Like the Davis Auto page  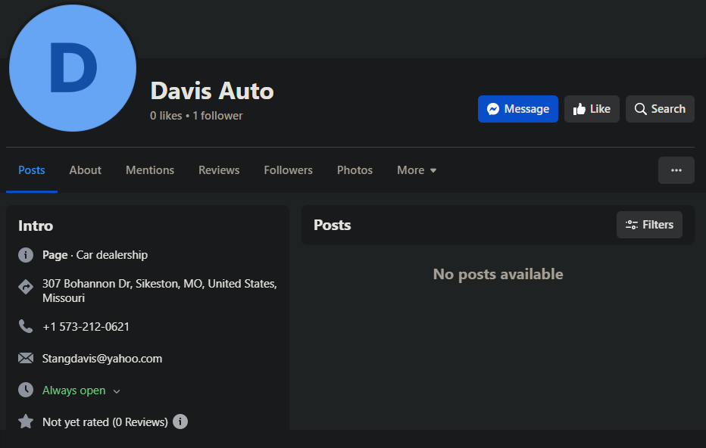[x=592, y=109]
